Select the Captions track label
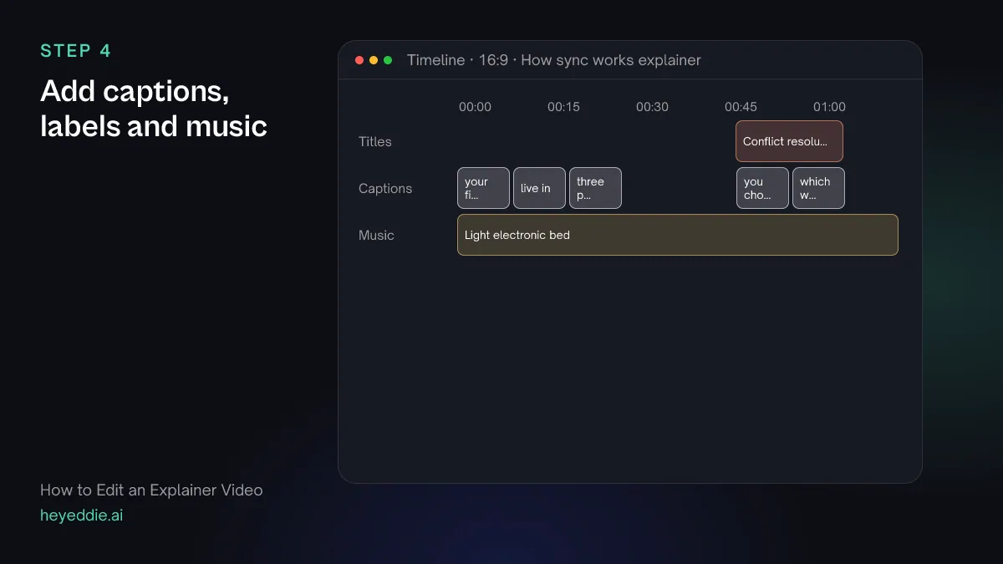The height and width of the screenshot is (564, 1003). click(385, 188)
